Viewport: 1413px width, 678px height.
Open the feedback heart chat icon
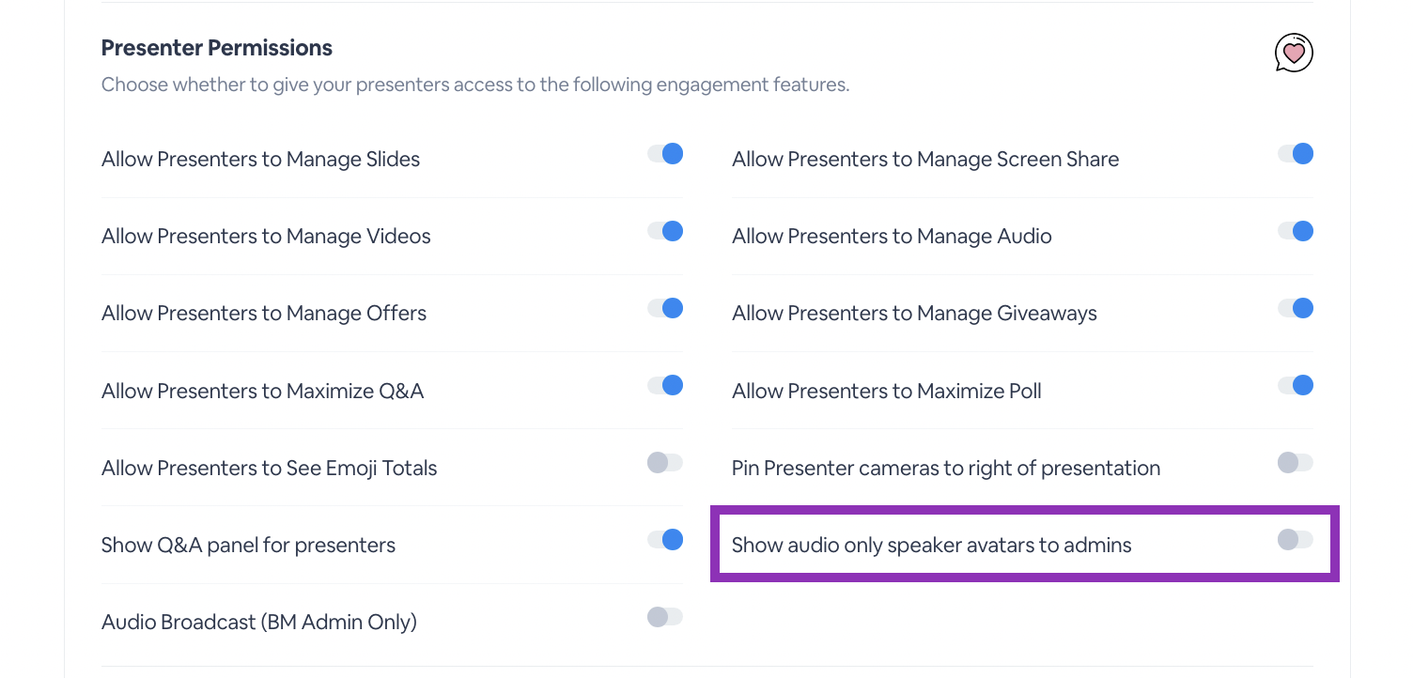tap(1293, 53)
